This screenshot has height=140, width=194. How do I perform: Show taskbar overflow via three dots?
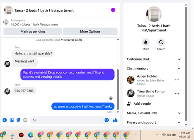[x=135, y=135]
